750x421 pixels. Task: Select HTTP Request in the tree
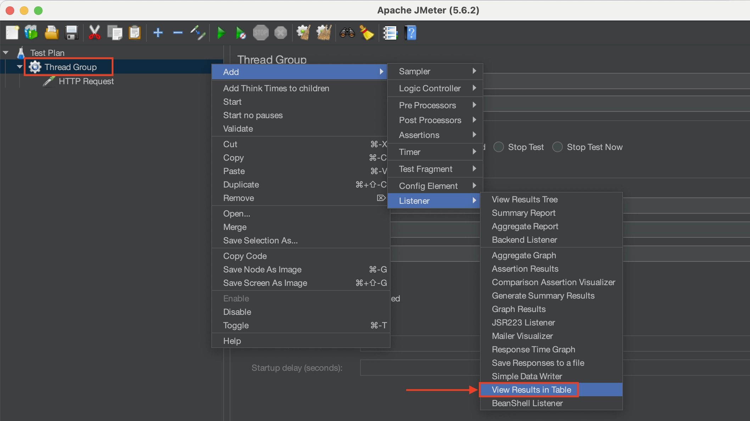click(86, 81)
